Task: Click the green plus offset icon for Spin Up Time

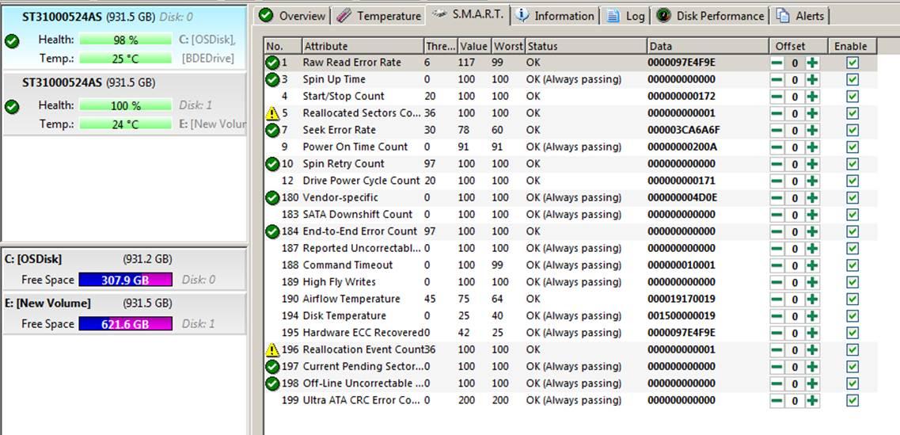Action: pos(812,80)
